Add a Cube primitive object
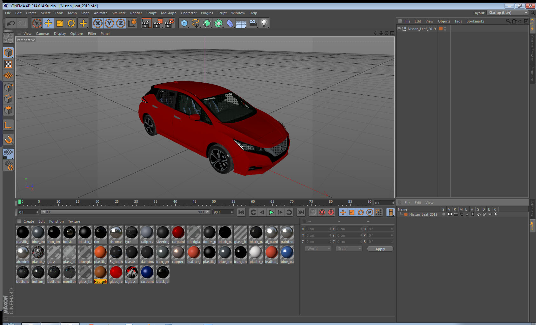 (x=184, y=23)
